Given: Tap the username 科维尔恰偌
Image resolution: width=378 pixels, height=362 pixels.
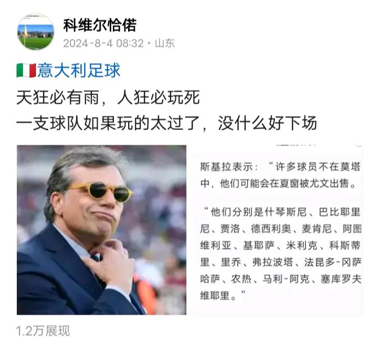Looking at the screenshot, I should 100,25.
